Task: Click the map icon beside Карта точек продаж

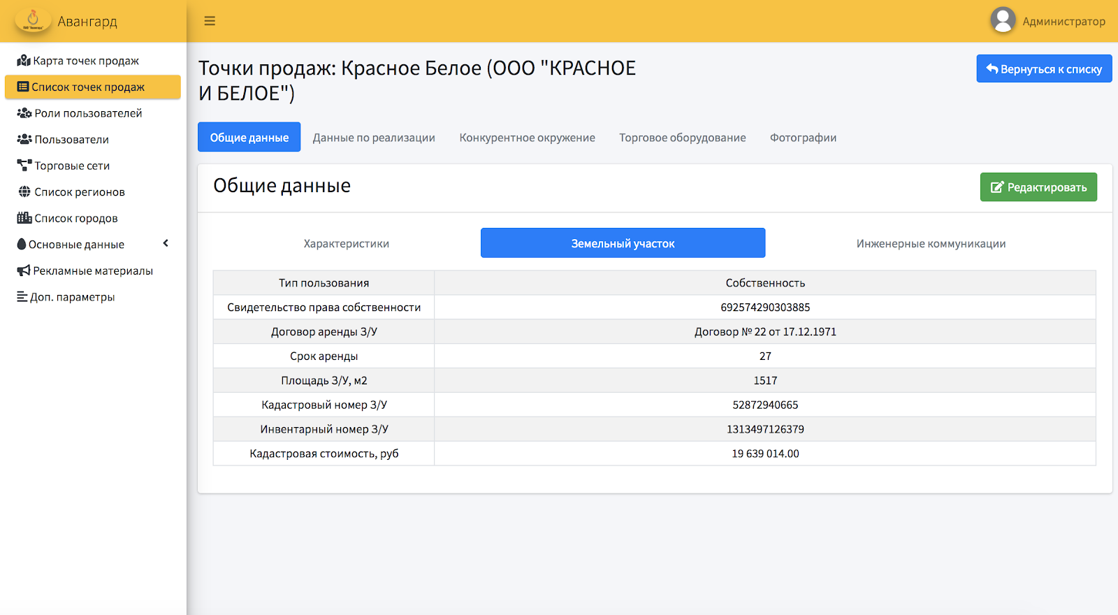Action: point(24,61)
